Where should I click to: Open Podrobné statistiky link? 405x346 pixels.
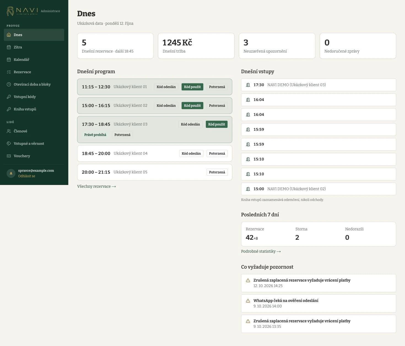(261, 251)
